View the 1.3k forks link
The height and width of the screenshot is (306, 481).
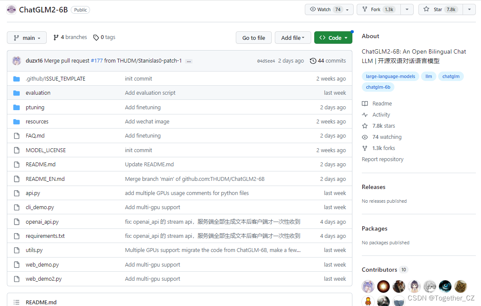[379, 148]
